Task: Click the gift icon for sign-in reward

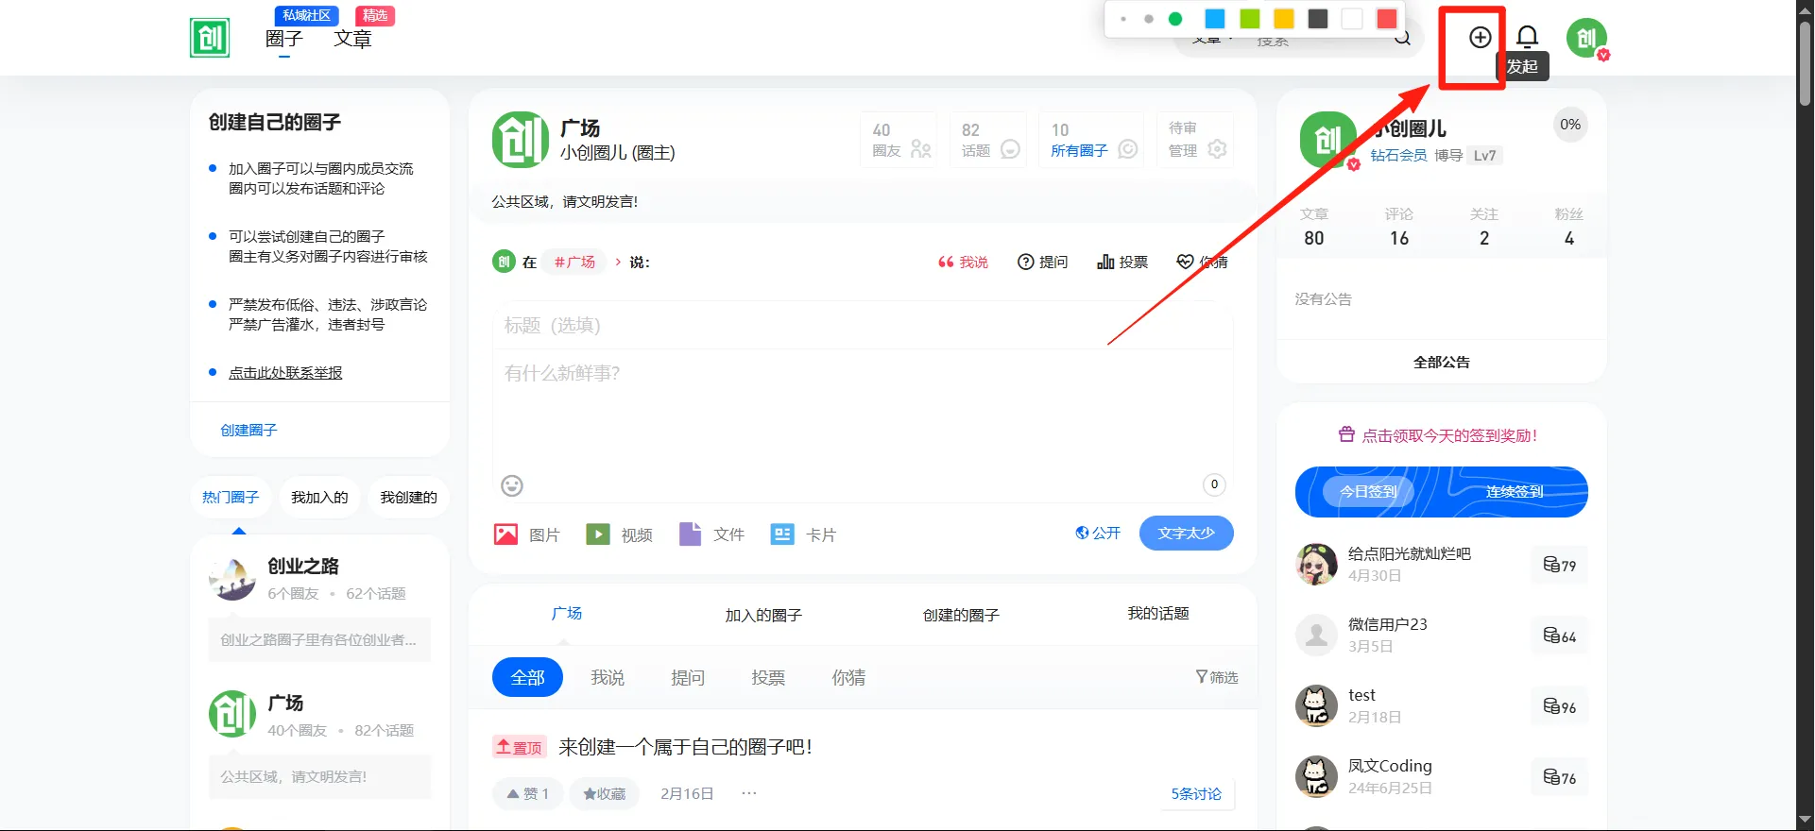Action: 1346,435
